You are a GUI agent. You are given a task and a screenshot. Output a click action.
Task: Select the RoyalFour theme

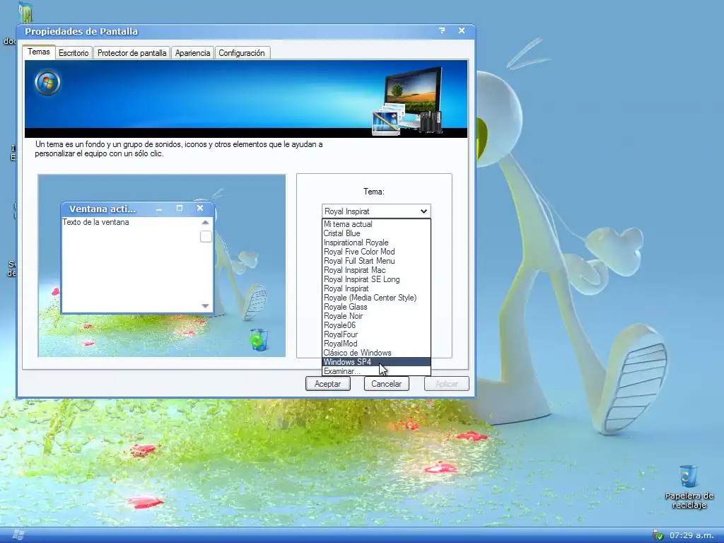pos(376,334)
